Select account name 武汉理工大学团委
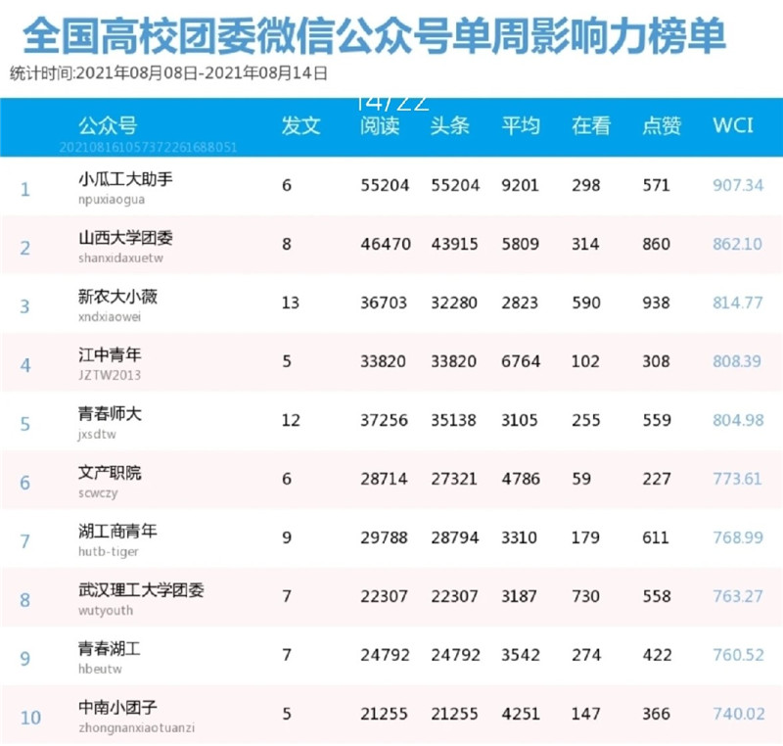This screenshot has width=783, height=746. point(141,589)
